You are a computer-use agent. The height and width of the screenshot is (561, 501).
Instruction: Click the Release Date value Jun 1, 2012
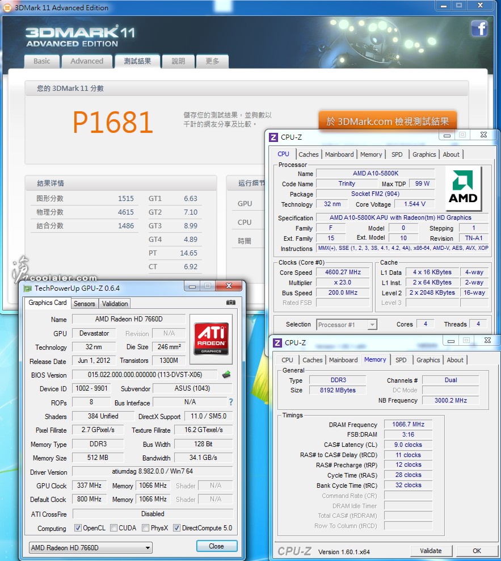coord(94,361)
